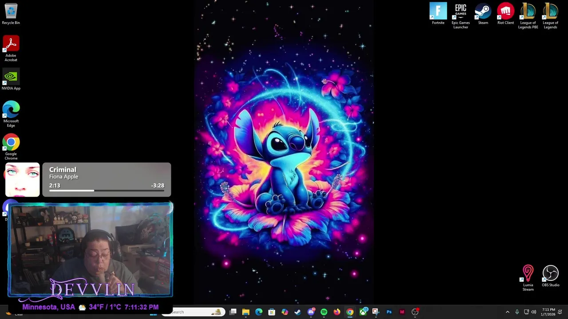Open Copilot from the taskbar

pos(285,312)
